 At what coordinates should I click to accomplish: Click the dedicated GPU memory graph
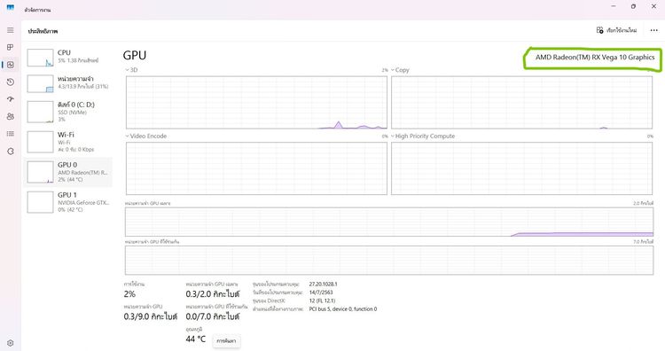[389, 222]
